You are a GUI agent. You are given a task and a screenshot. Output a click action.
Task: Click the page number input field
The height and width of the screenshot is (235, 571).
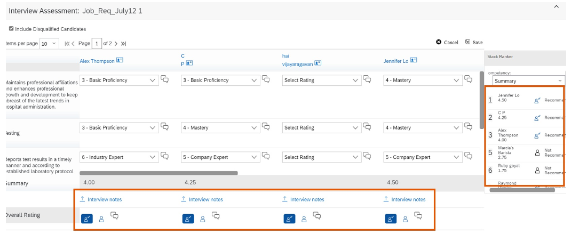coord(97,43)
